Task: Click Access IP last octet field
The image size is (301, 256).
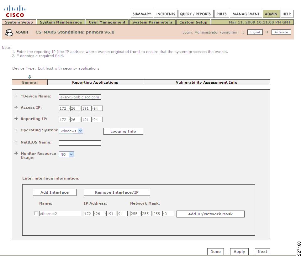Action: point(98,108)
